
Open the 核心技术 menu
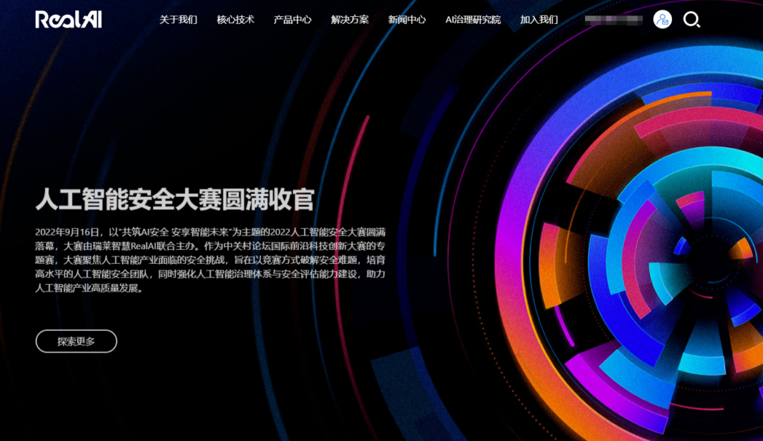coord(235,19)
